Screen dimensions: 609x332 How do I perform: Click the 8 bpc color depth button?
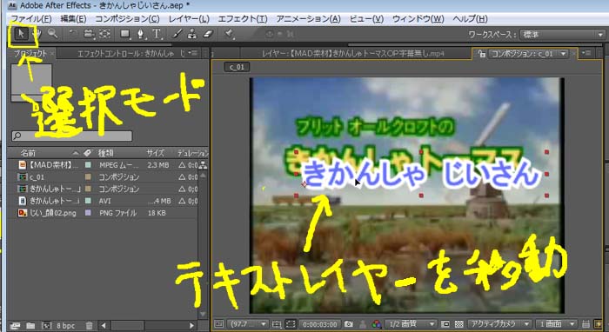point(65,325)
